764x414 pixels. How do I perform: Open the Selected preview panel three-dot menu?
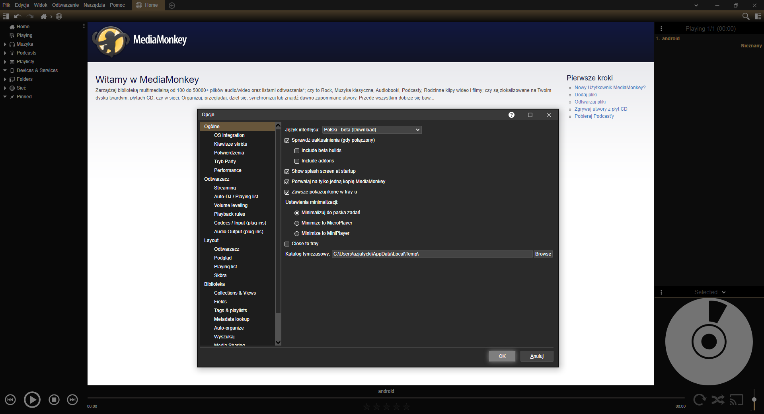tap(661, 292)
